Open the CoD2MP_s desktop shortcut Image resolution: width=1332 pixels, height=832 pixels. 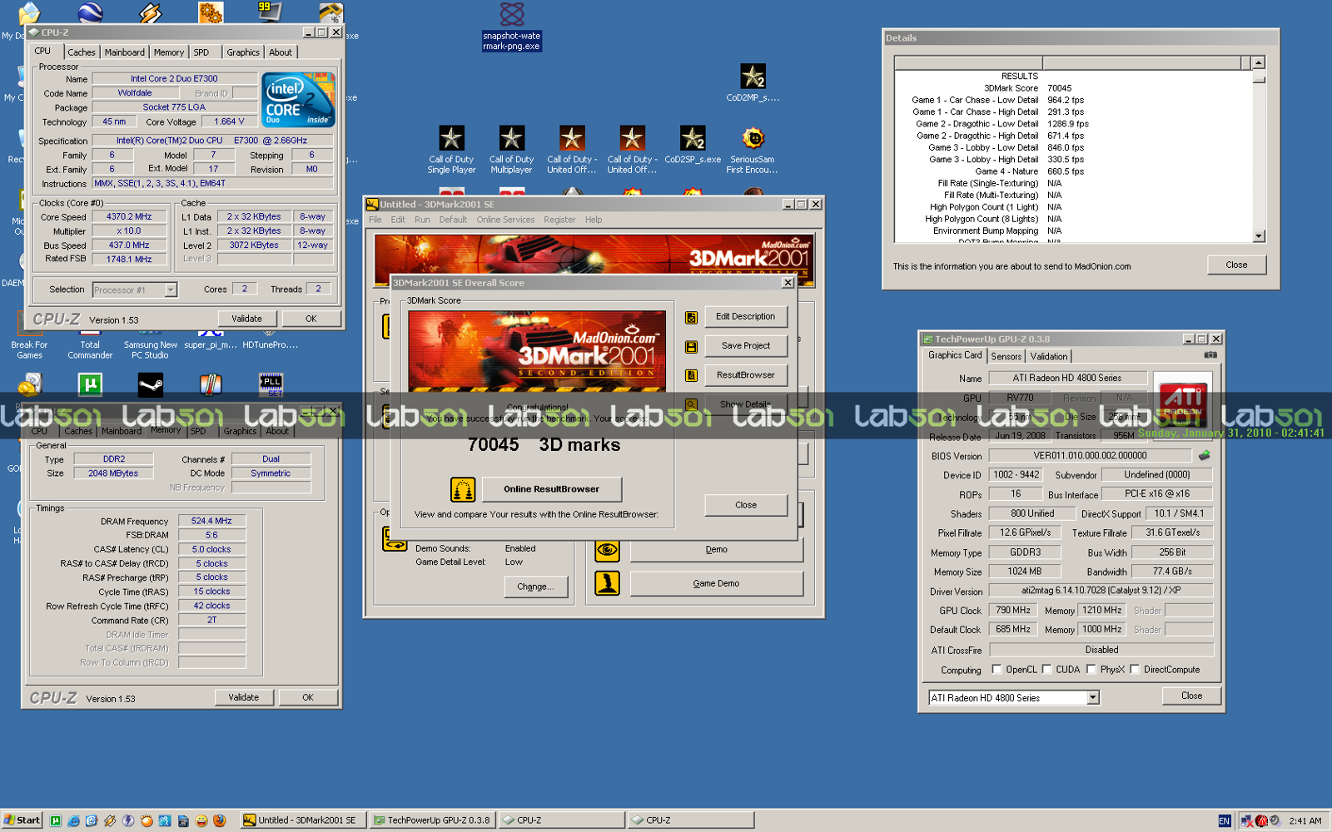pos(753,84)
